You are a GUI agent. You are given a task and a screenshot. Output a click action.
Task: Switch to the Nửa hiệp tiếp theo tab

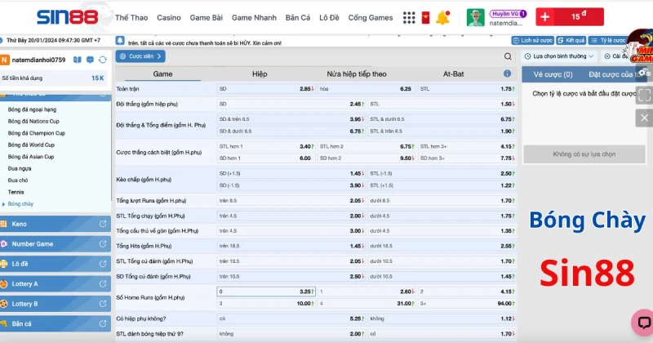pyautogui.click(x=357, y=73)
